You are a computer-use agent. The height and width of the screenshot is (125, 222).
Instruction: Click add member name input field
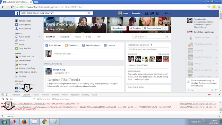click(x=148, y=49)
